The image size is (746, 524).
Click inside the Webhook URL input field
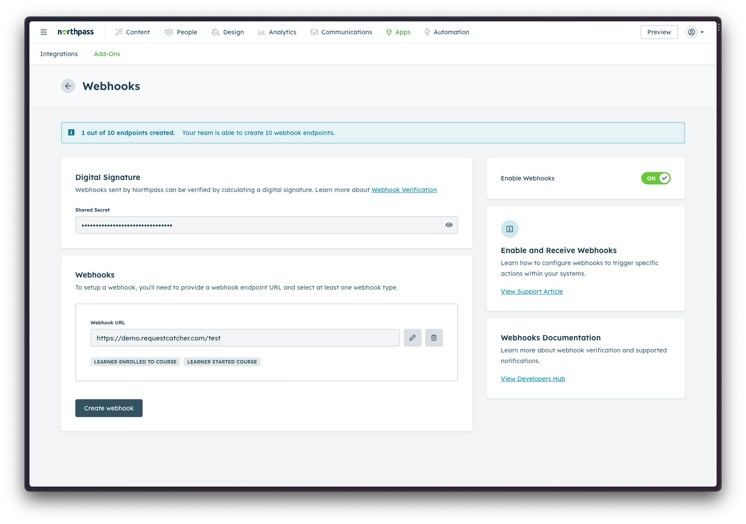click(x=245, y=338)
